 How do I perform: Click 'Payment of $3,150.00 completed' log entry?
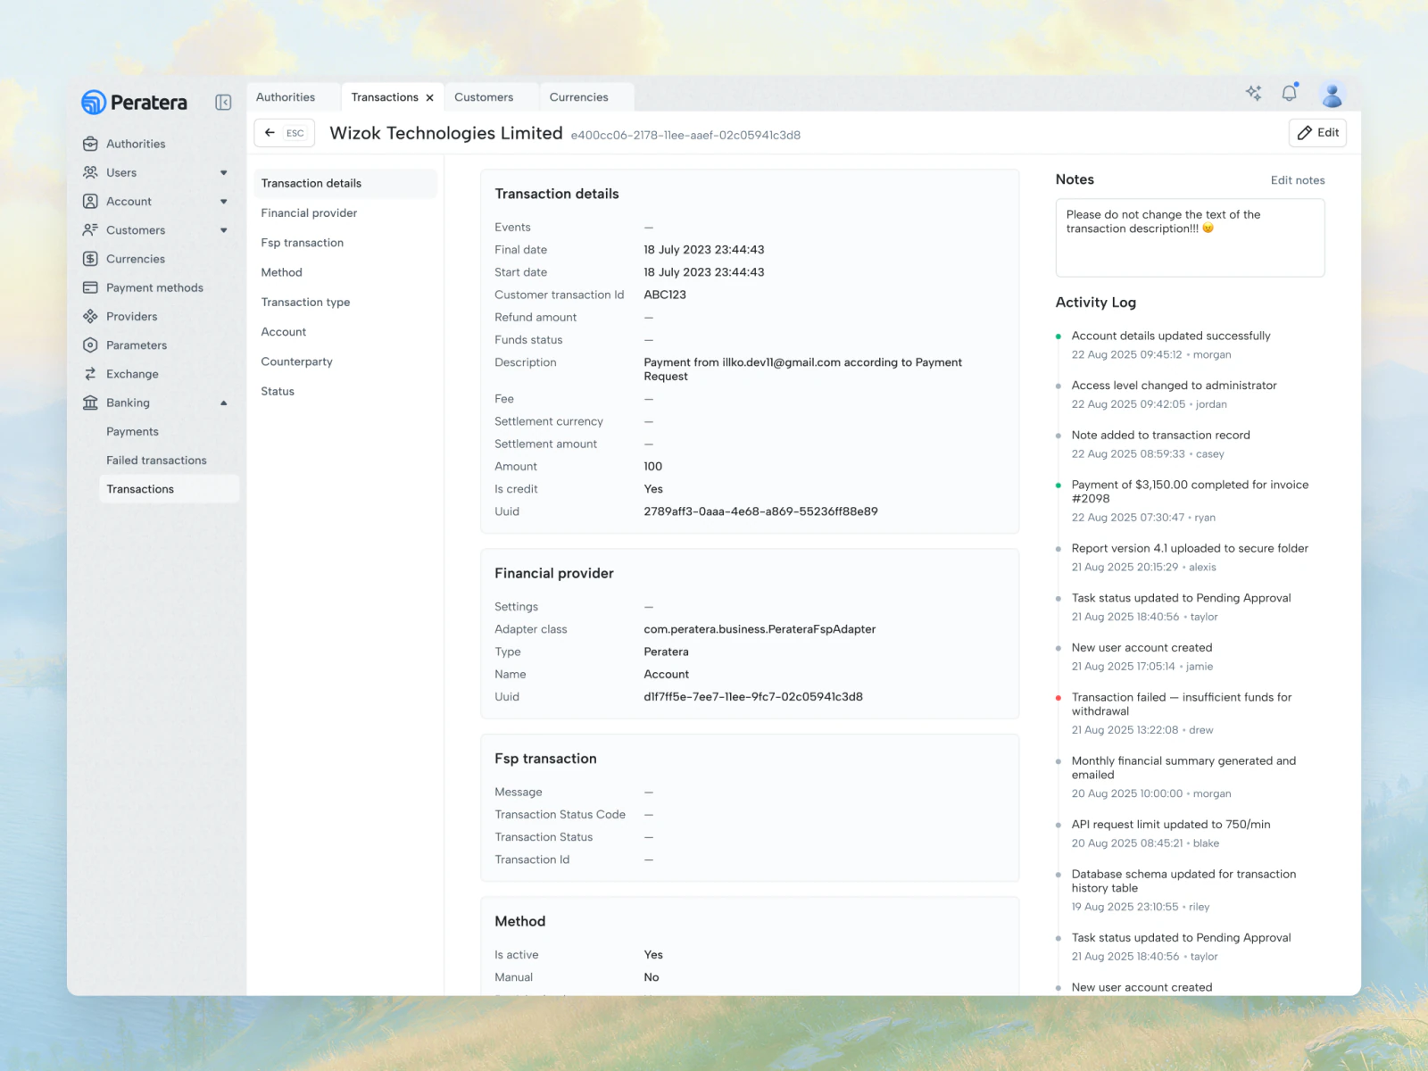coord(1190,492)
